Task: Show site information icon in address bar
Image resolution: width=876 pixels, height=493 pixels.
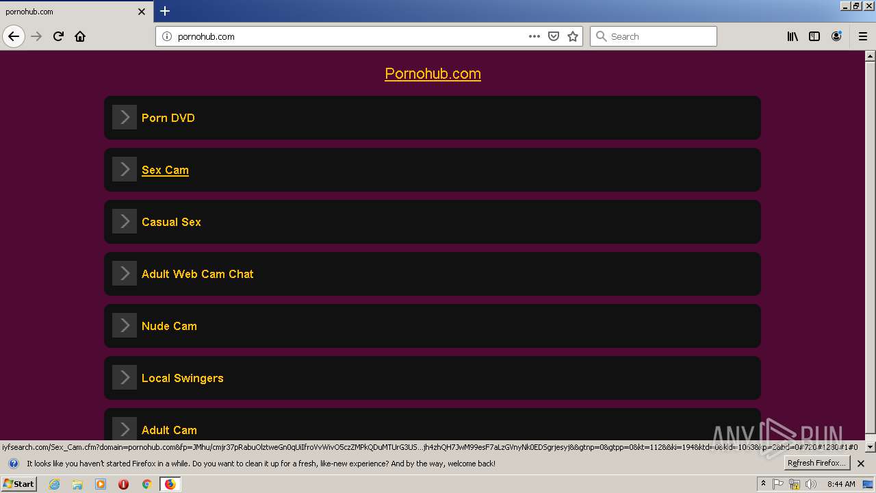Action: point(166,36)
